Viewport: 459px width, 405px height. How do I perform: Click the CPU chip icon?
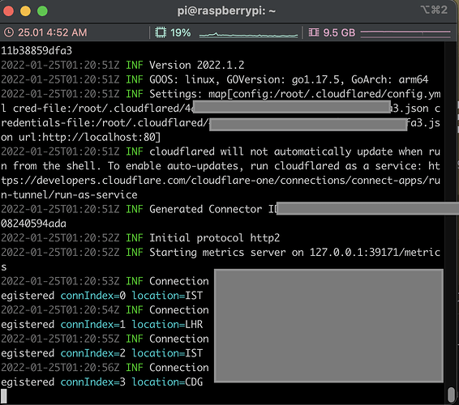[161, 32]
